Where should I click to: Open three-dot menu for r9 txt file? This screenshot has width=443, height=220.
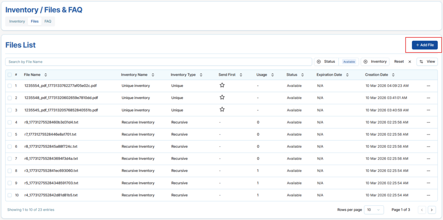coord(428,122)
